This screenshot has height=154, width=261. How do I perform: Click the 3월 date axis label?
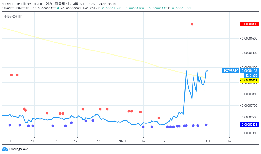[208, 141]
